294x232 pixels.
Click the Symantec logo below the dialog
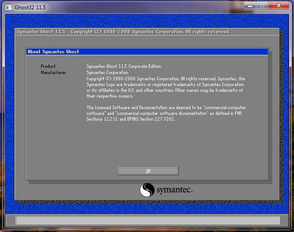pos(166,190)
